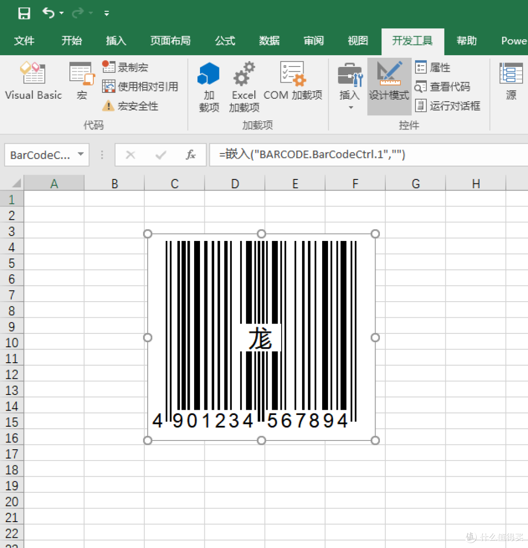Click the barcode's right-middle handle
Image resolution: width=528 pixels, height=548 pixels.
pos(375,337)
